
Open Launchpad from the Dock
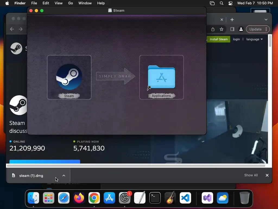pos(49,198)
